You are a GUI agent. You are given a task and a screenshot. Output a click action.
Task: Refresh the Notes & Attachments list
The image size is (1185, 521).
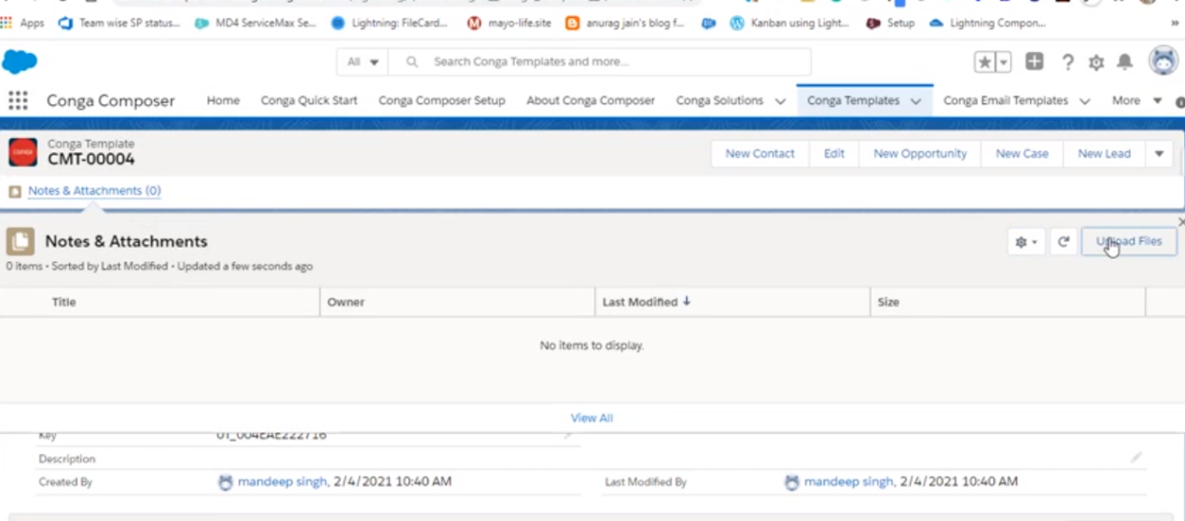1063,241
